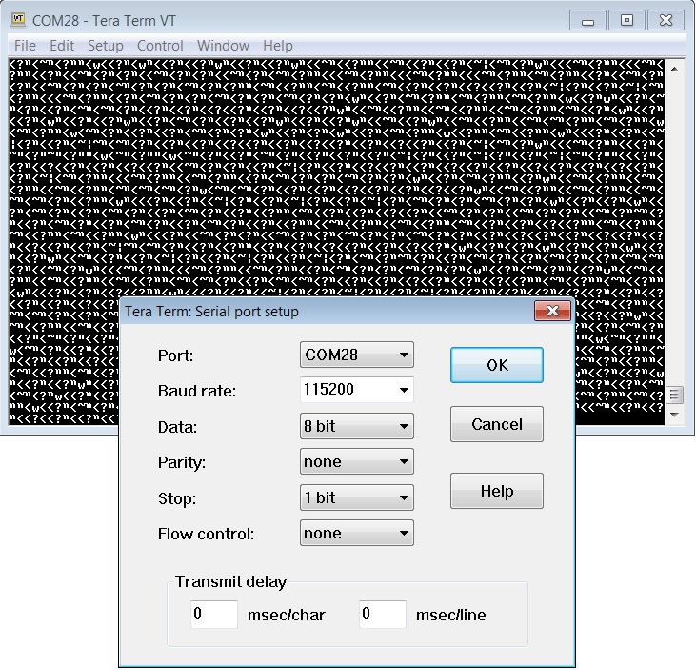Open the Help menu

tap(277, 46)
